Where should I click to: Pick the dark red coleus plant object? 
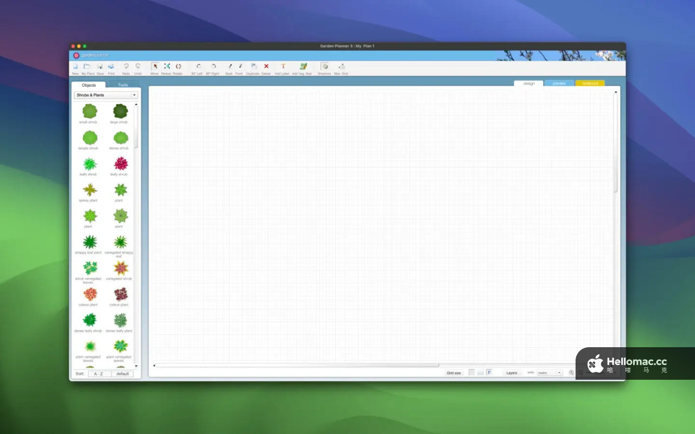tap(120, 294)
